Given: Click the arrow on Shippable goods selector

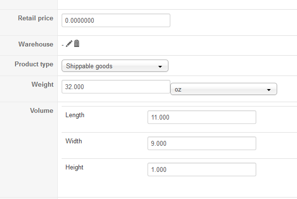Looking at the screenshot, I should pyautogui.click(x=160, y=66).
